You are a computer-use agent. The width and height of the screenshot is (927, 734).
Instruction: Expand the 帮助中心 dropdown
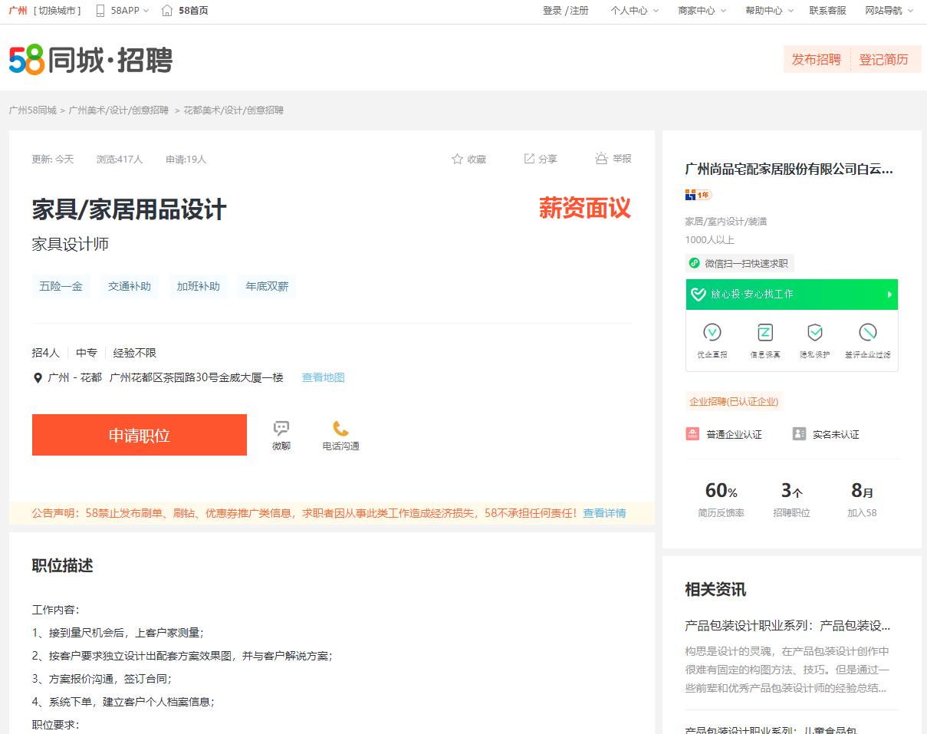click(764, 12)
